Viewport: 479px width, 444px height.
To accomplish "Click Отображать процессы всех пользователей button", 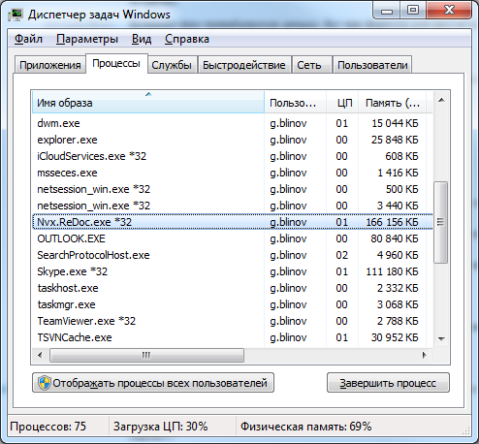I will [153, 383].
